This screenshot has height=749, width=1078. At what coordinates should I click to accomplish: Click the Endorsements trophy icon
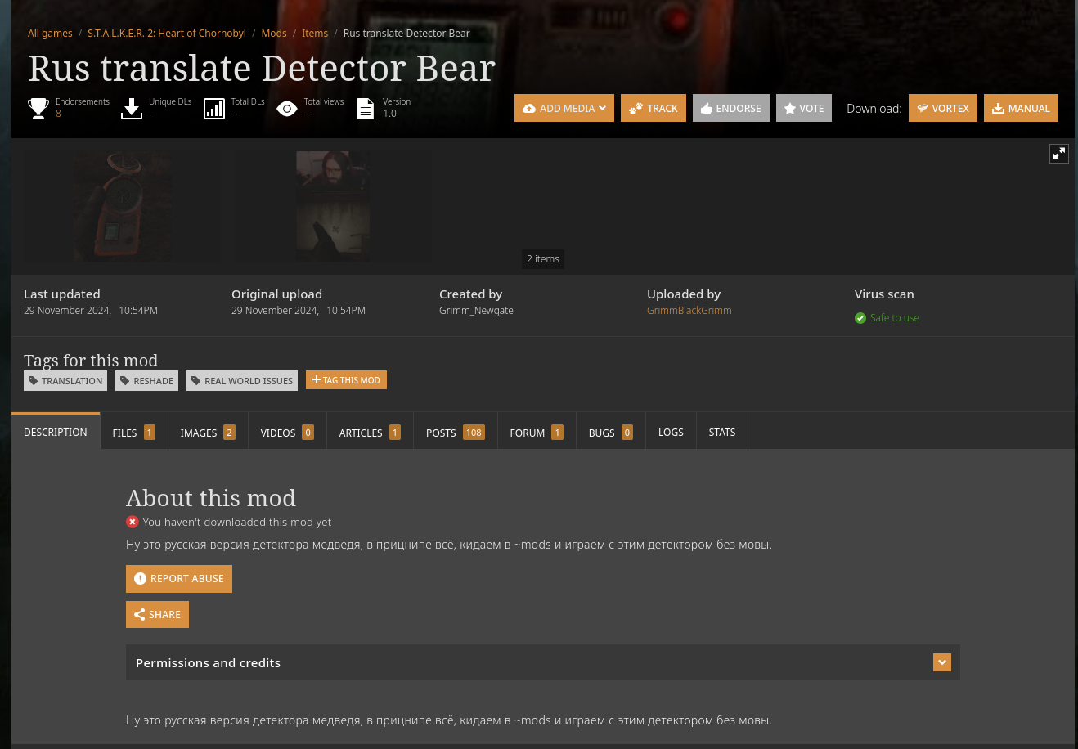38,109
